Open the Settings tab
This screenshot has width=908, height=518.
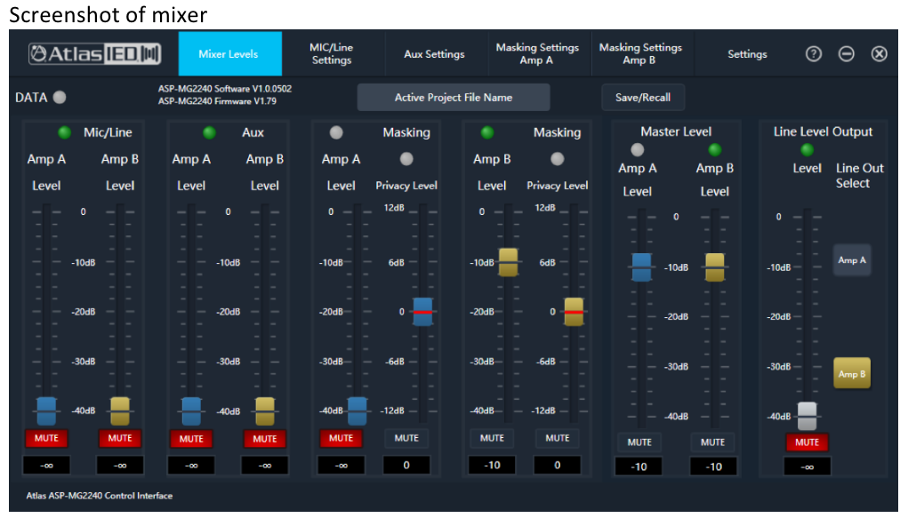coord(747,54)
